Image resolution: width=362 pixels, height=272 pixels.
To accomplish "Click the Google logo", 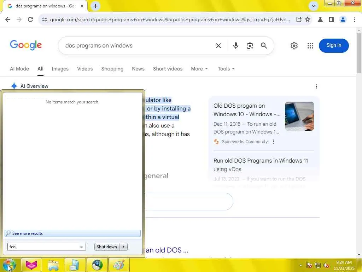I will tap(26, 45).
